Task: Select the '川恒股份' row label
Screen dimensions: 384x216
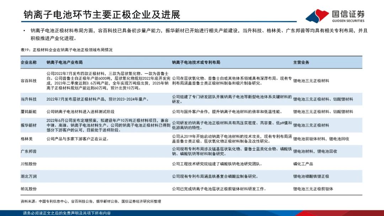Action: point(29,164)
